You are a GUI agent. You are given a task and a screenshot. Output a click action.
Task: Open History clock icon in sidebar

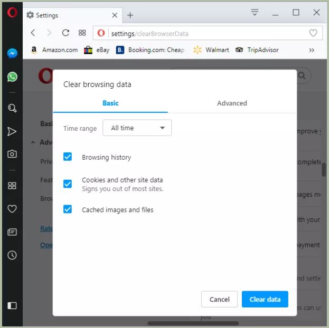(12, 255)
